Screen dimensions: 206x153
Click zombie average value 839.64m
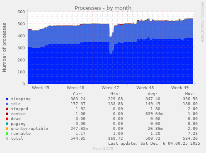[x=154, y=114]
